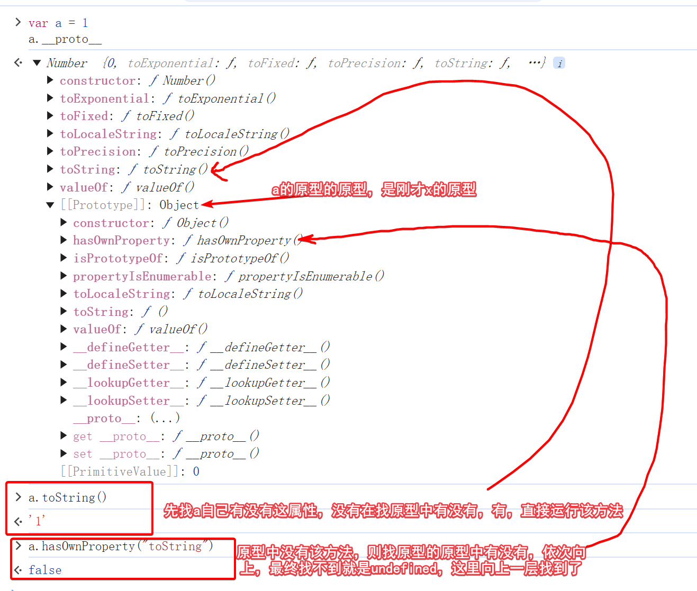The height and width of the screenshot is (591, 697).
Task: Click the output arrow before false result
Action: (x=18, y=570)
